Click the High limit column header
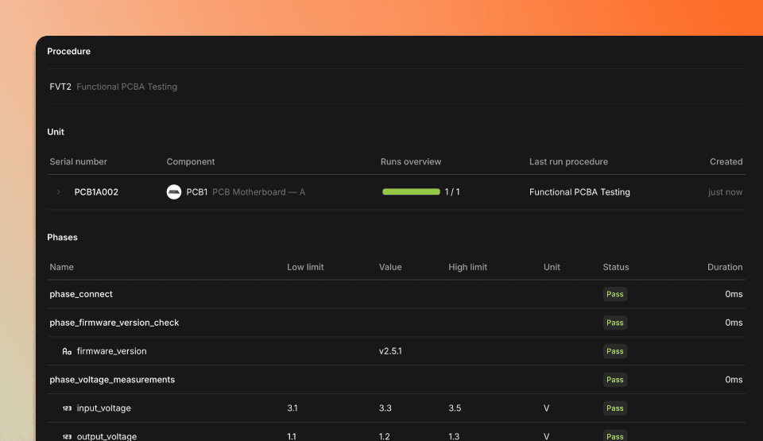This screenshot has width=763, height=441. 468,267
